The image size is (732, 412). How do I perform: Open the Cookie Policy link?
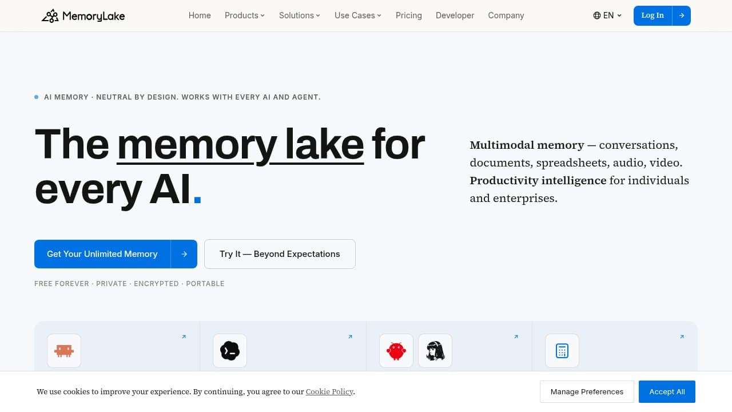tap(329, 392)
